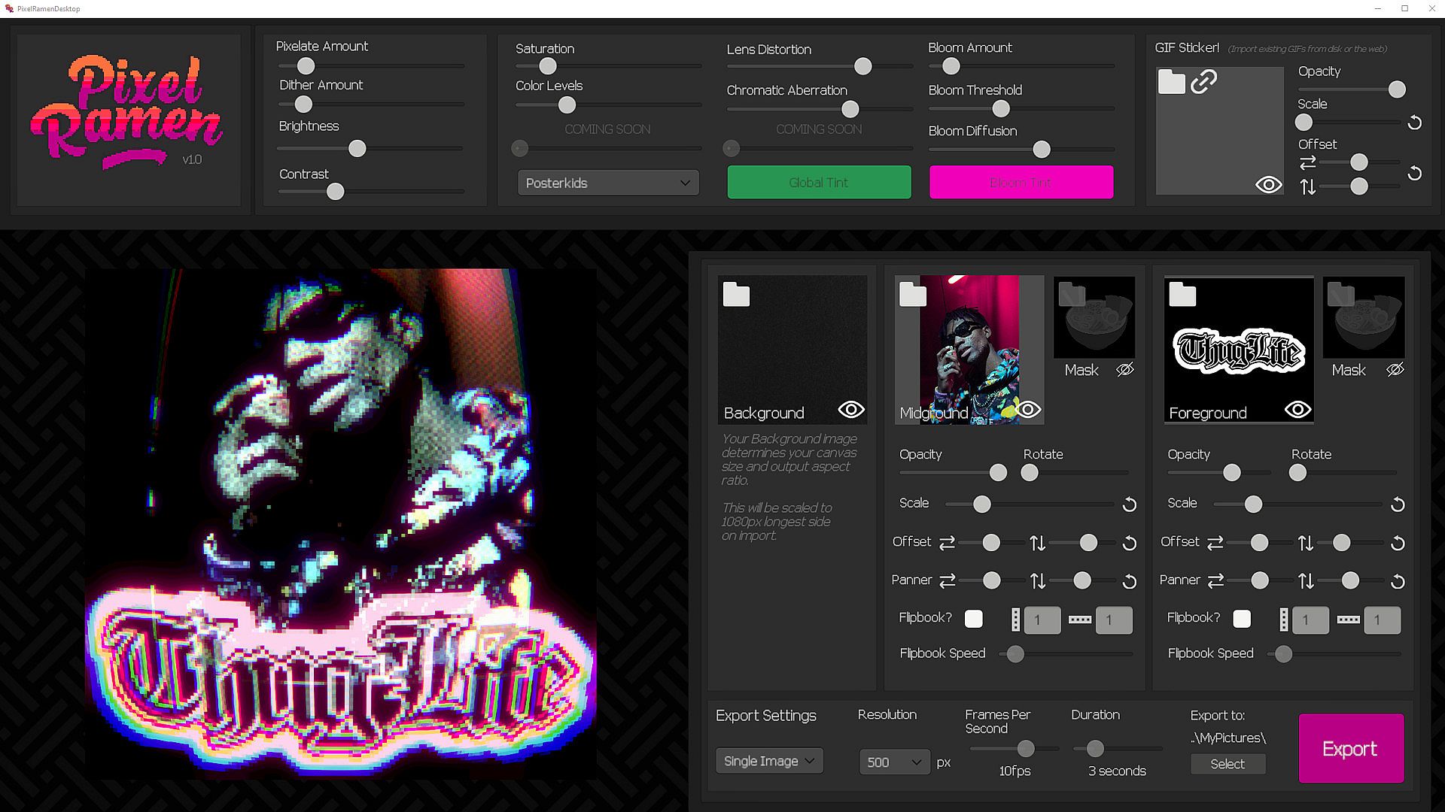This screenshot has width=1445, height=812.
Task: Open the Single Image export type dropdown
Action: pos(768,761)
